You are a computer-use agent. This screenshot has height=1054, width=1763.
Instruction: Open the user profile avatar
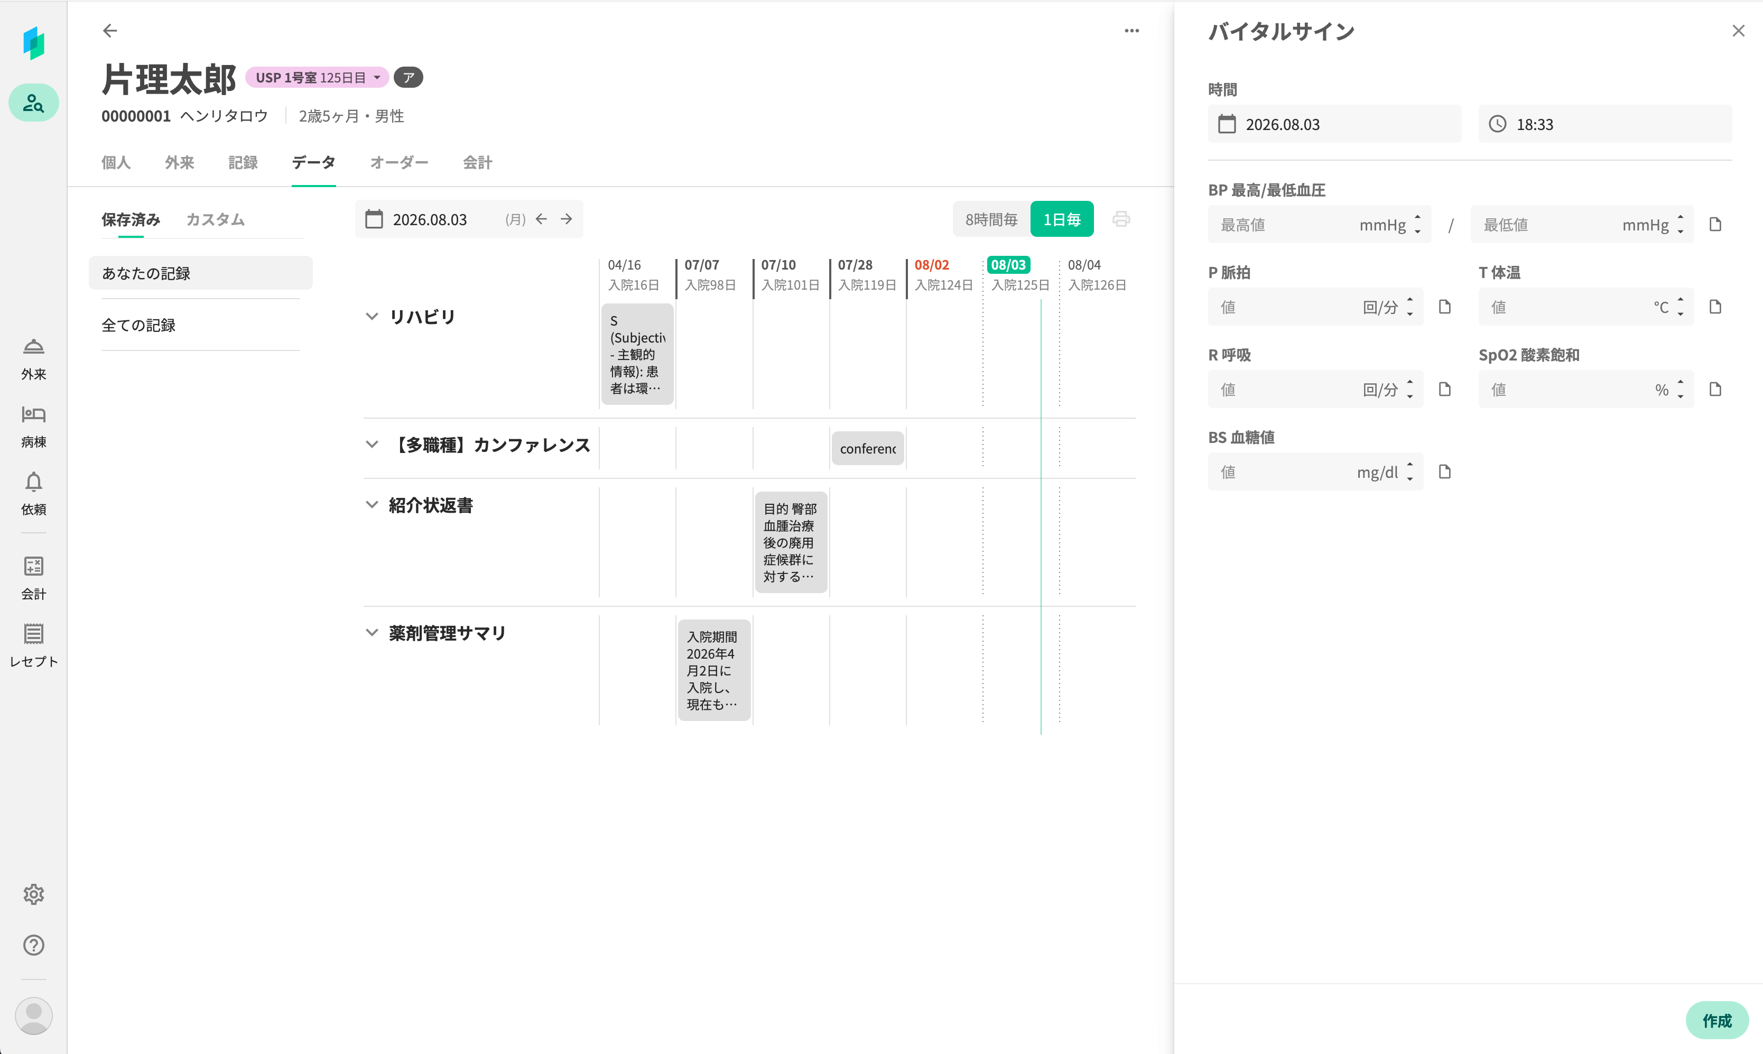(x=33, y=1015)
